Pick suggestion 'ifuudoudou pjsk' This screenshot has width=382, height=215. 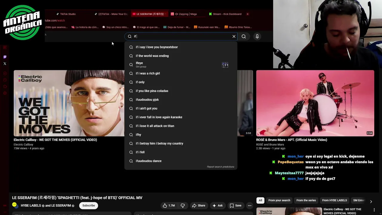click(181, 100)
